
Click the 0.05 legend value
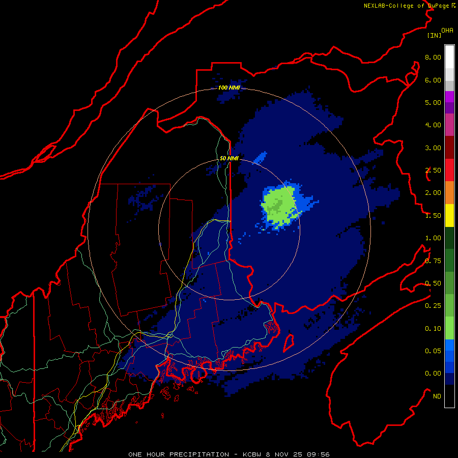point(433,351)
